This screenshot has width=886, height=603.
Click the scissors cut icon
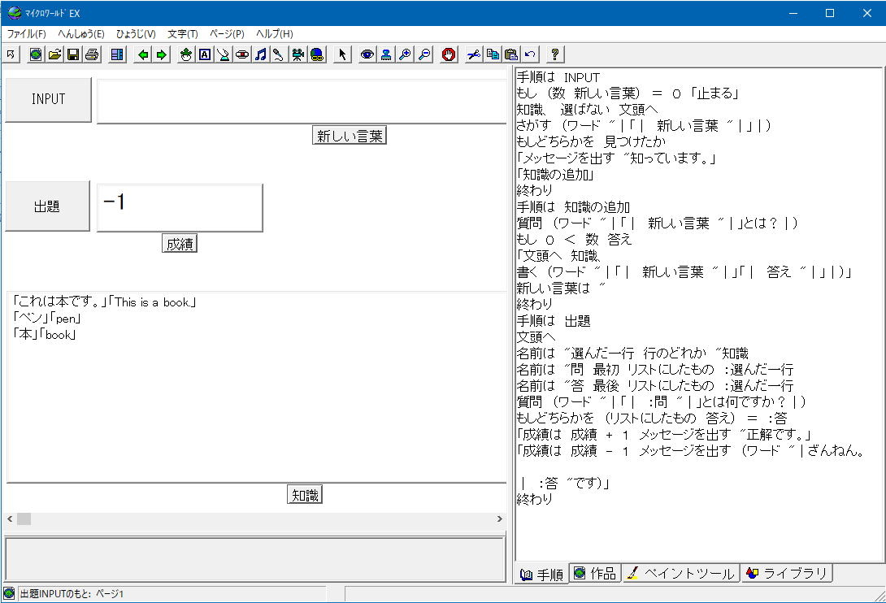[x=474, y=54]
